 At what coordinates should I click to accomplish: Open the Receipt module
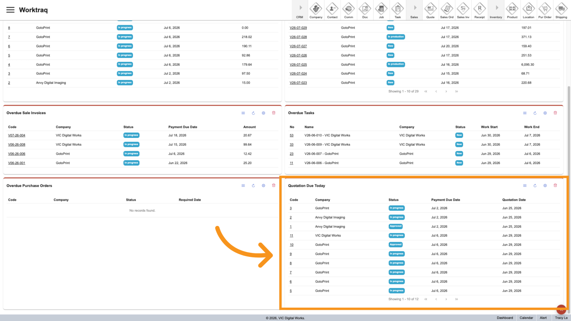coord(479,10)
